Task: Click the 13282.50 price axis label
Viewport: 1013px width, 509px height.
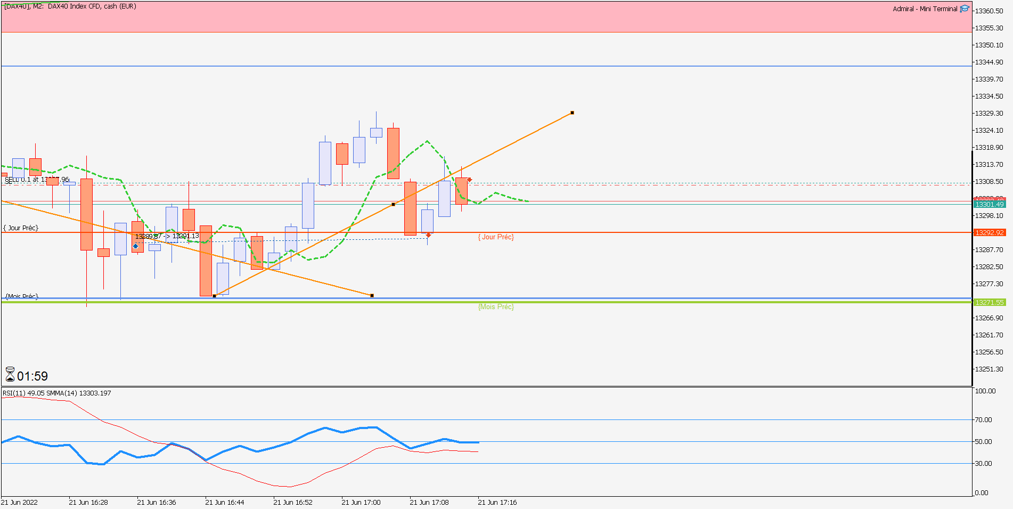Action: pos(989,266)
